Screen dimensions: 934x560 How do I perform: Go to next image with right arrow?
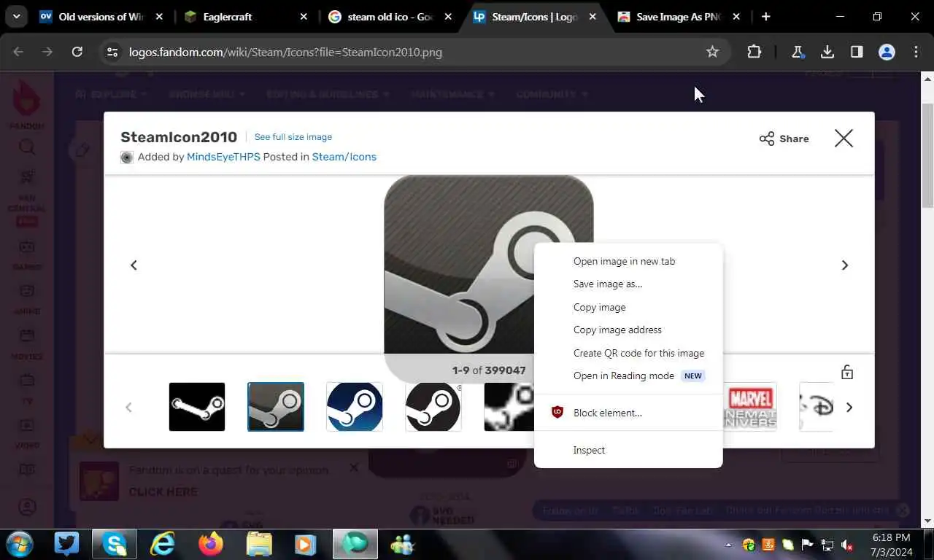click(845, 265)
